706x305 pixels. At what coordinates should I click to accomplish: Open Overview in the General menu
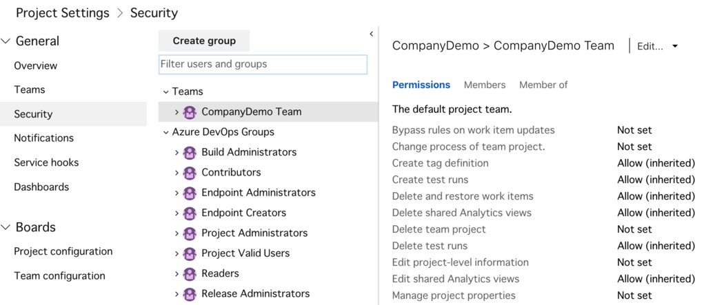point(36,65)
